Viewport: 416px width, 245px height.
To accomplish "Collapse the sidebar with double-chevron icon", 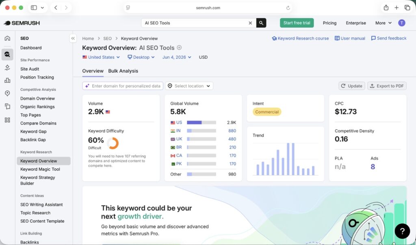I will (x=73, y=39).
